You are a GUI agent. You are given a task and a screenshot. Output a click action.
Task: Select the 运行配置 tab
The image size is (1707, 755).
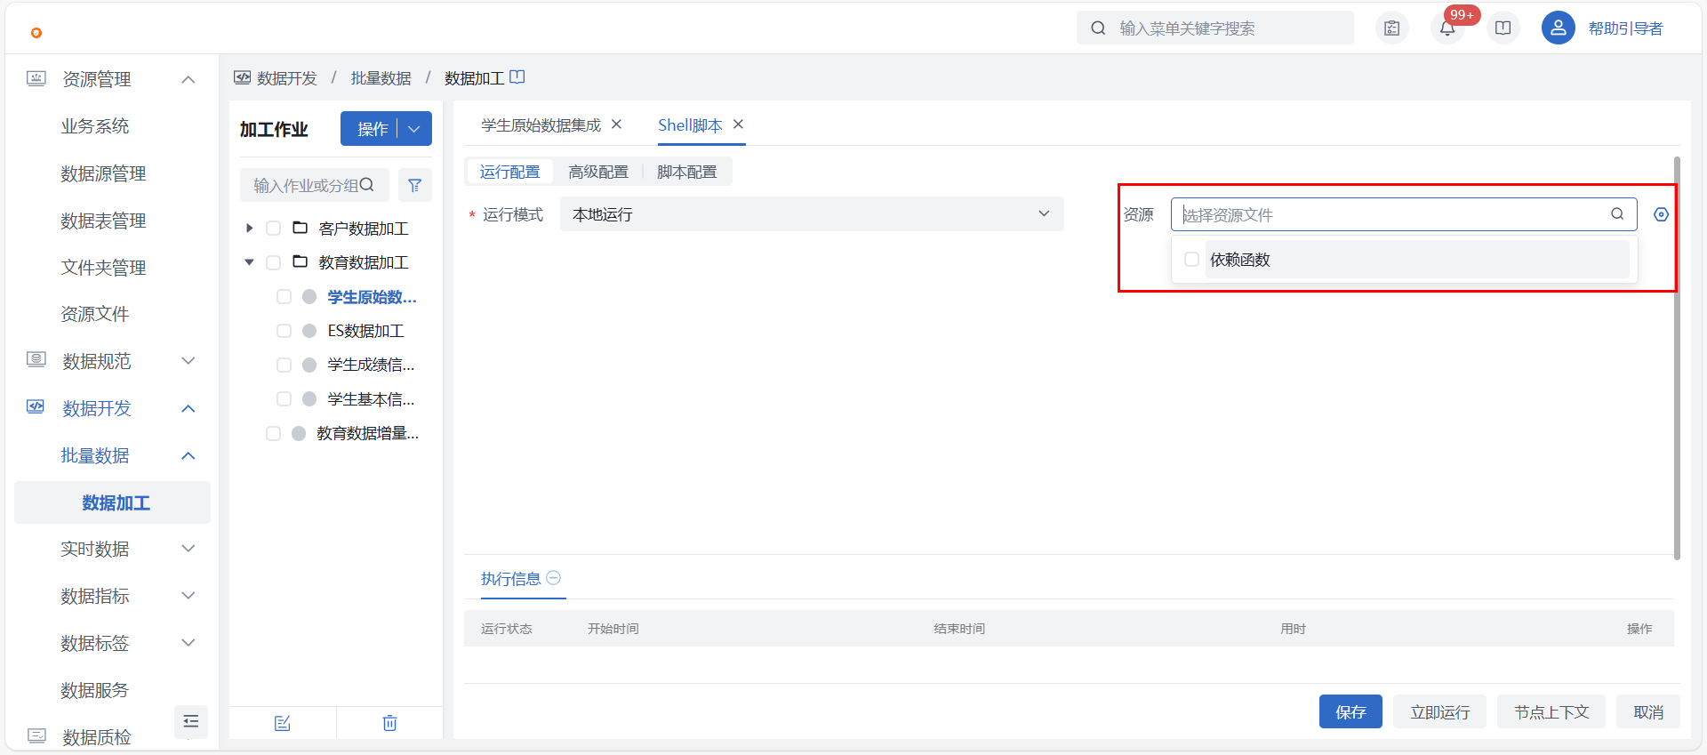click(x=509, y=172)
